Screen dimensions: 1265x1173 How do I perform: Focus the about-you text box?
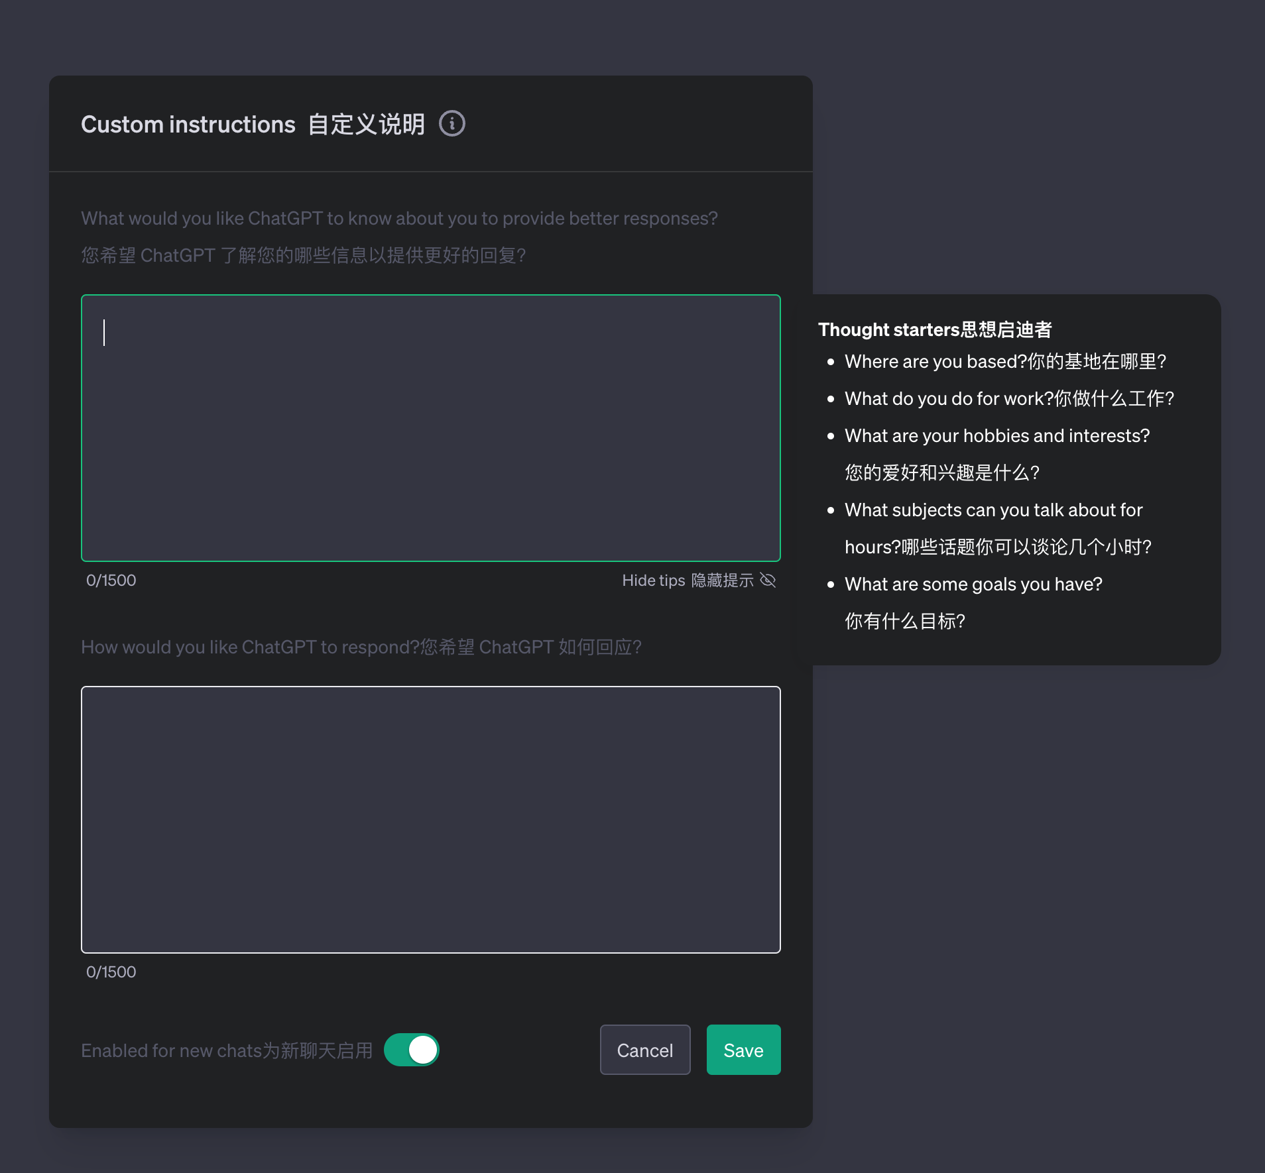431,428
